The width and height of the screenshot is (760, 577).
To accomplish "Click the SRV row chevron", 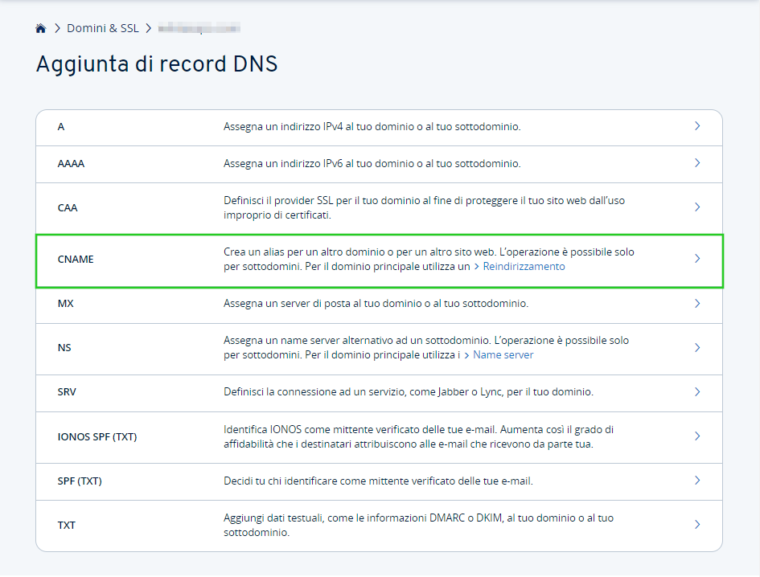I will tap(696, 392).
